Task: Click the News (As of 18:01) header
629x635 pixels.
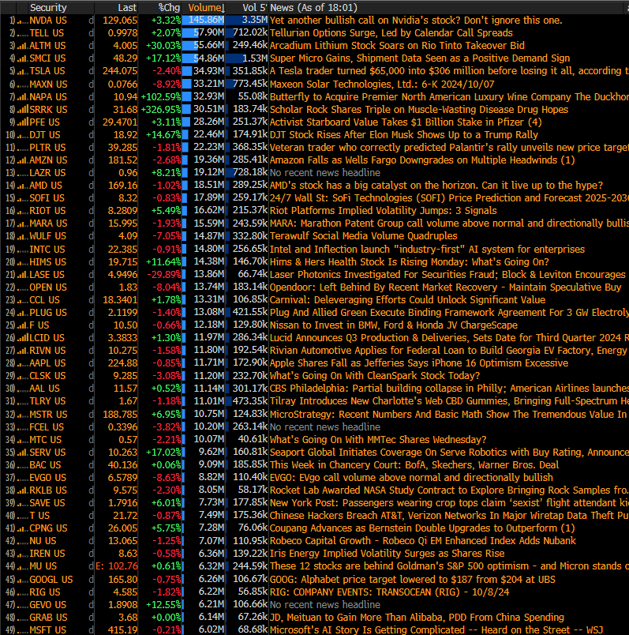Action: point(313,7)
